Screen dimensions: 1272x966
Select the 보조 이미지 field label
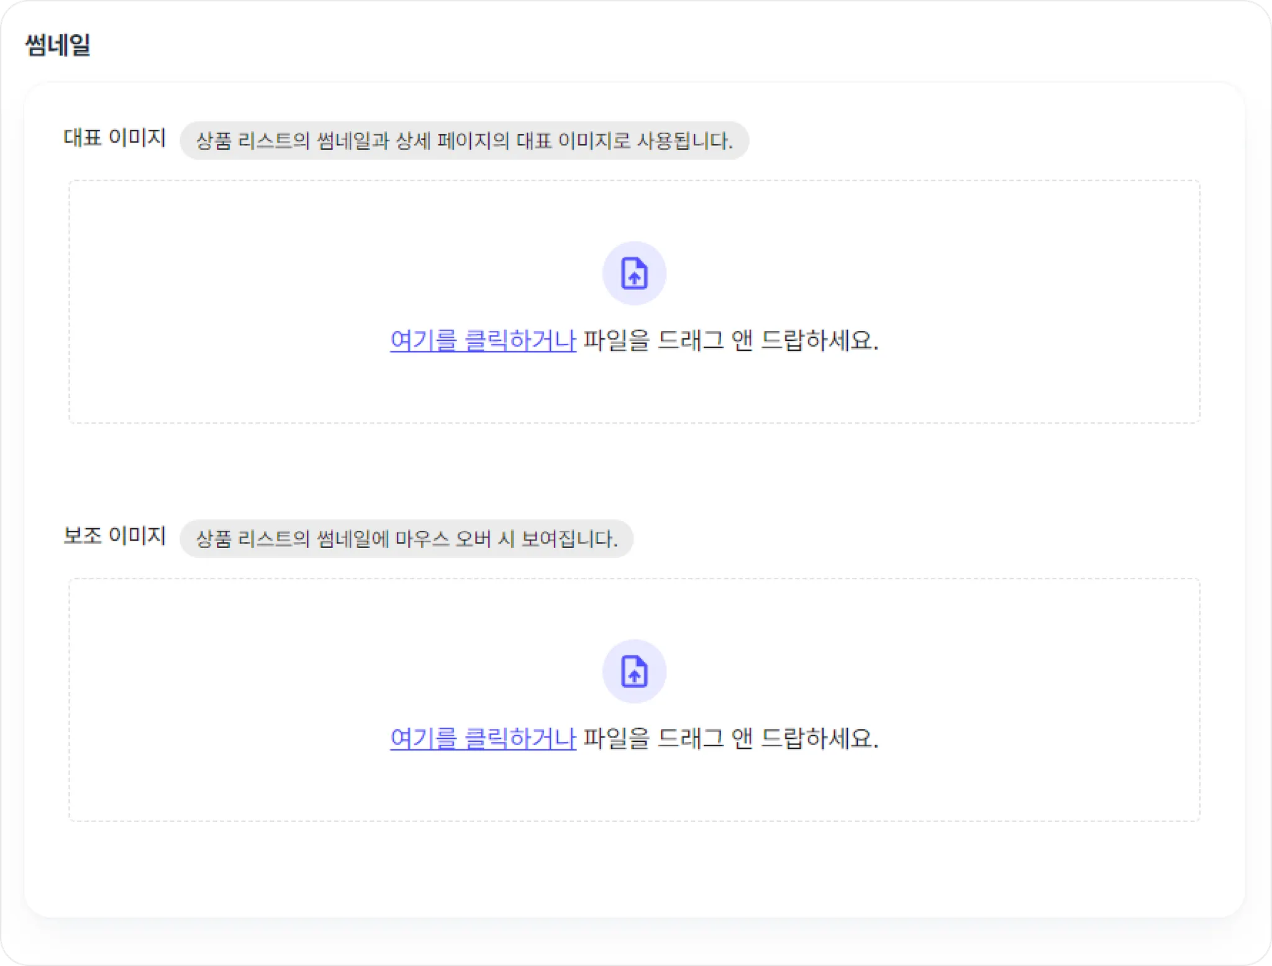click(x=115, y=535)
